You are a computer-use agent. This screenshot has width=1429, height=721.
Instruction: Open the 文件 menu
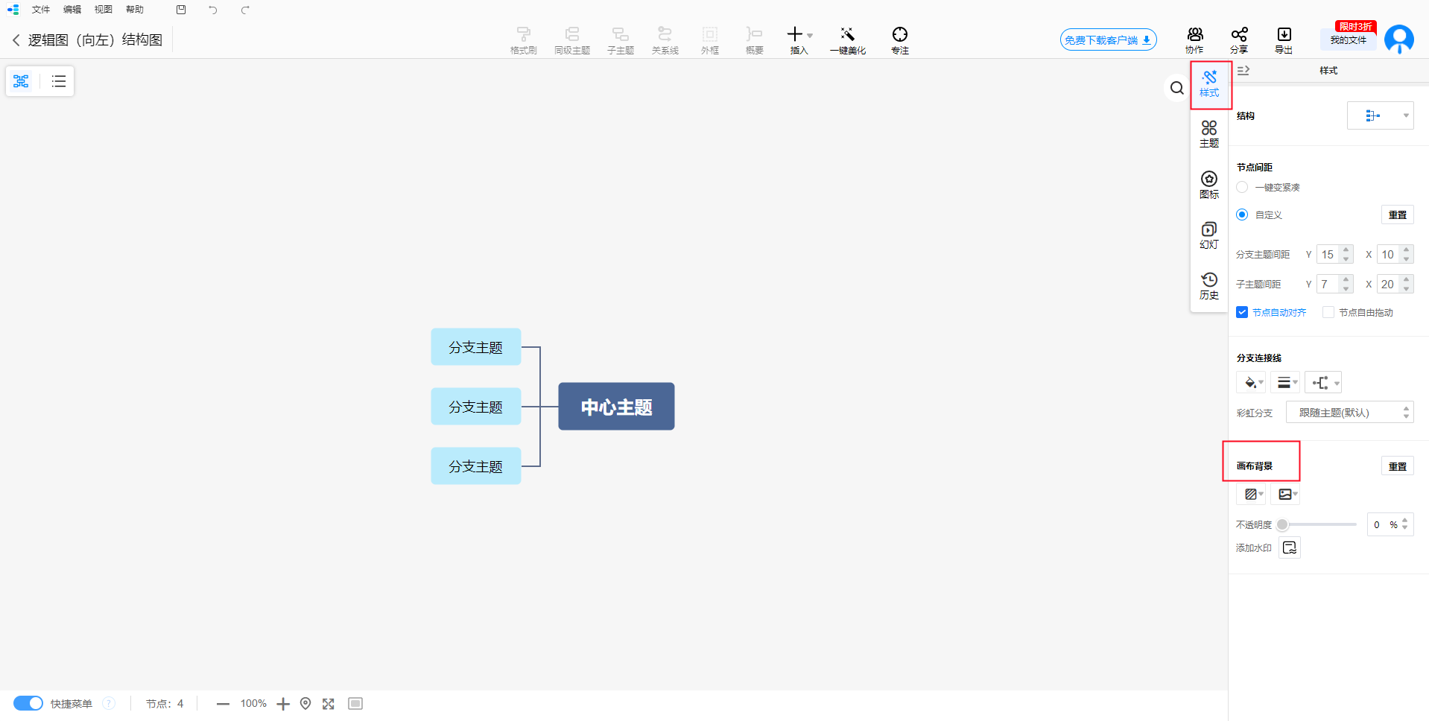(41, 10)
